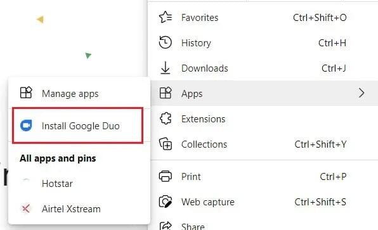Click the Web capture camera icon

coord(166,201)
